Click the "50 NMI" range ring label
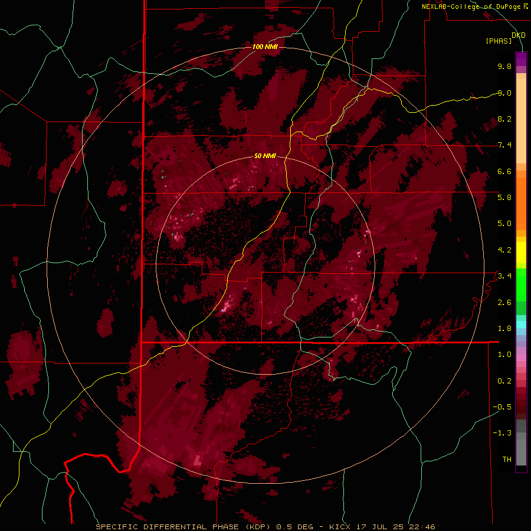 tap(265, 156)
